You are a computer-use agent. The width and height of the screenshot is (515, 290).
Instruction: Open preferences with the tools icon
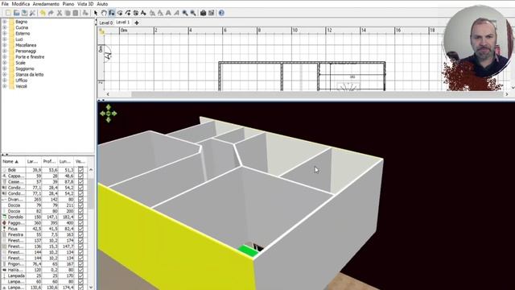point(32,13)
